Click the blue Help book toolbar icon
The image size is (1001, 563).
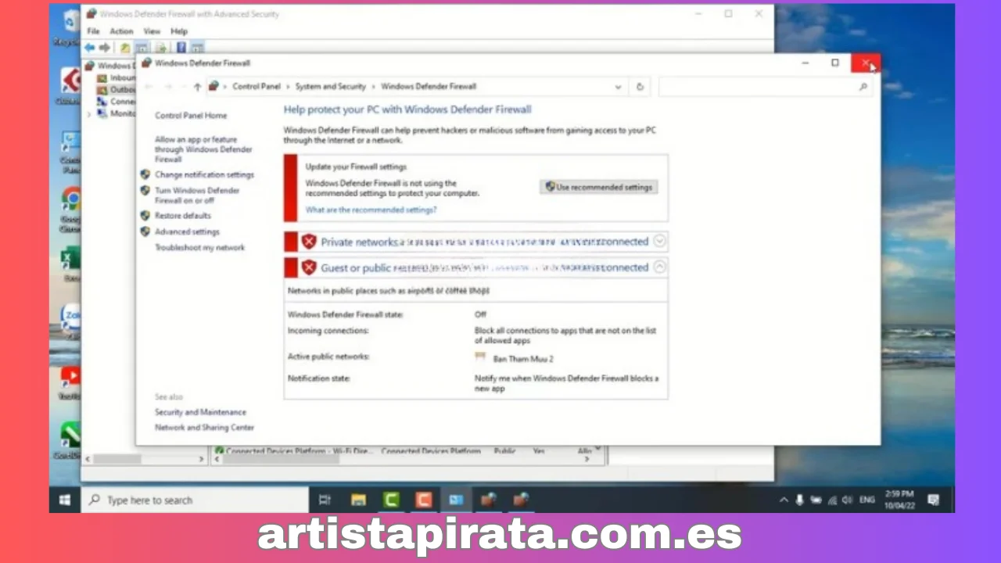181,47
